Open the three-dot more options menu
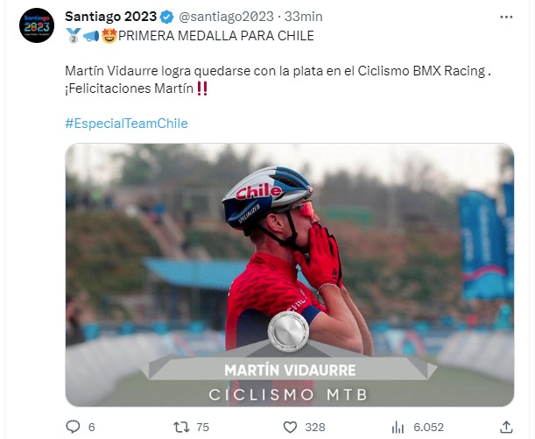The width and height of the screenshot is (535, 439). point(507,17)
